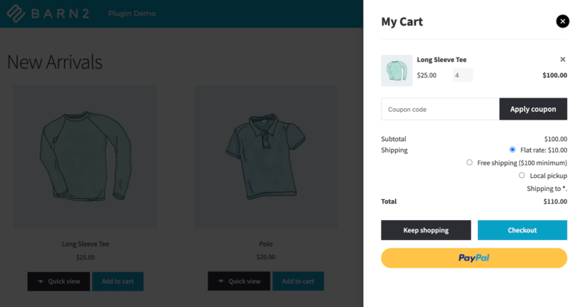Open the Long Sleeve Tee cart item link

click(442, 60)
